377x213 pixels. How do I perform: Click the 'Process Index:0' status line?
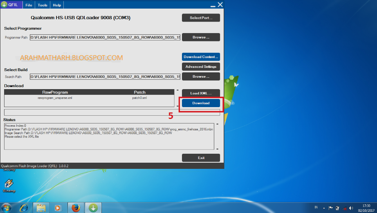pos(15,126)
